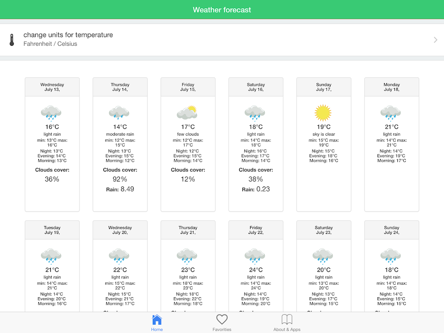
Task: Select the Wednesday July 20 card header
Action: [x=120, y=230]
